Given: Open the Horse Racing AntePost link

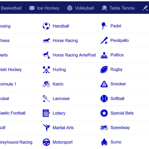Looking at the screenshot, I should (74, 55).
